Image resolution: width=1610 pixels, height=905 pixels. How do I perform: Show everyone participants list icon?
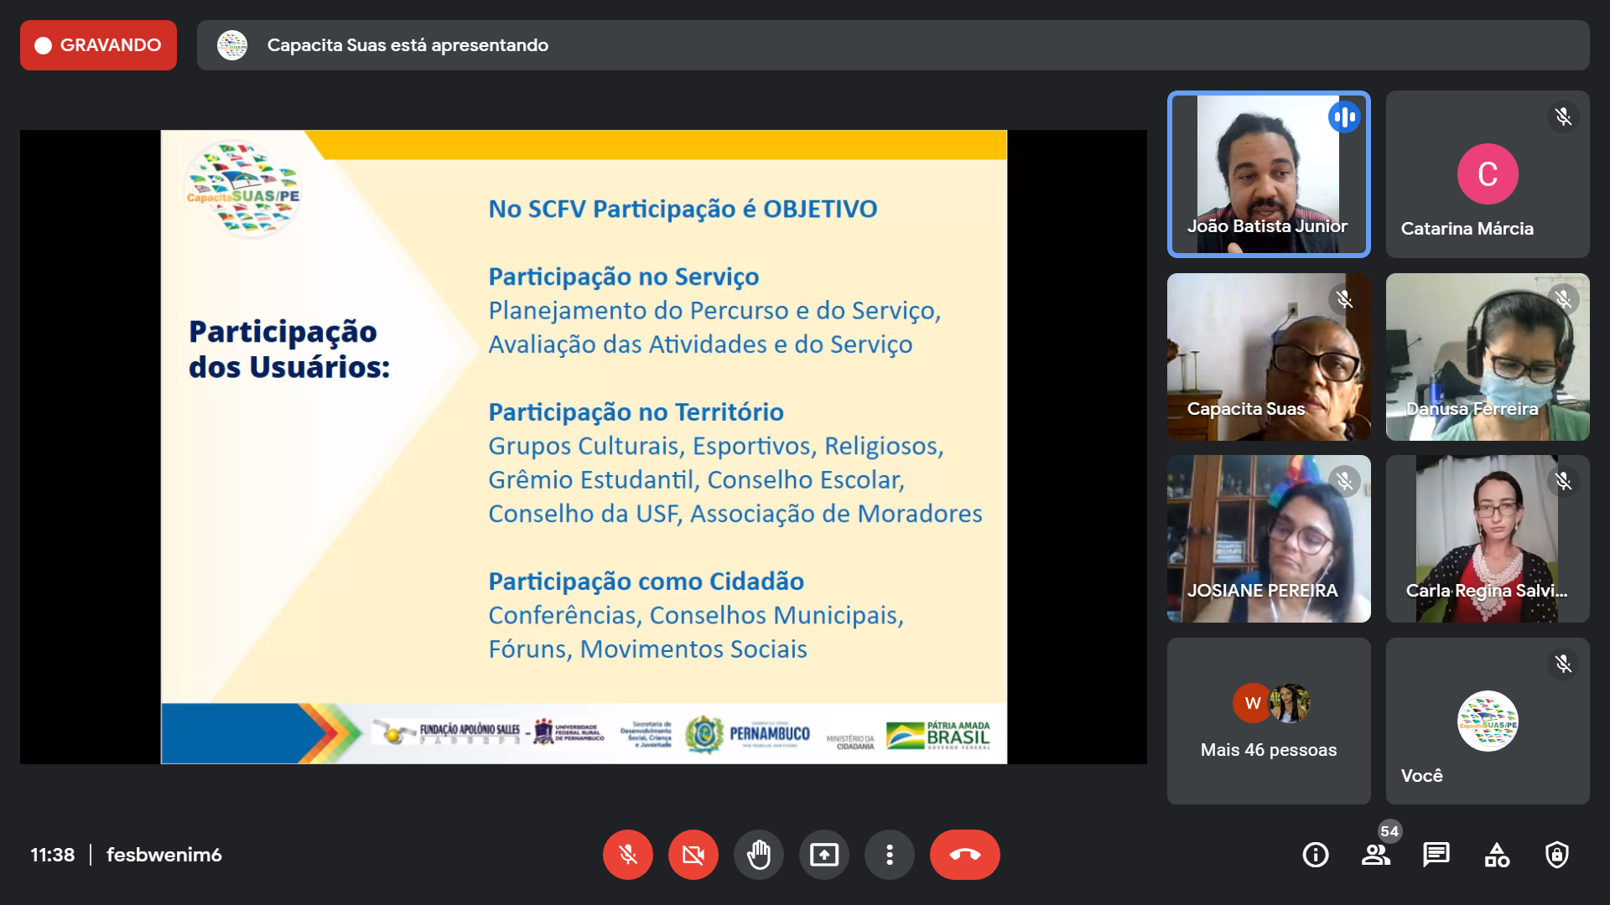[x=1375, y=855]
